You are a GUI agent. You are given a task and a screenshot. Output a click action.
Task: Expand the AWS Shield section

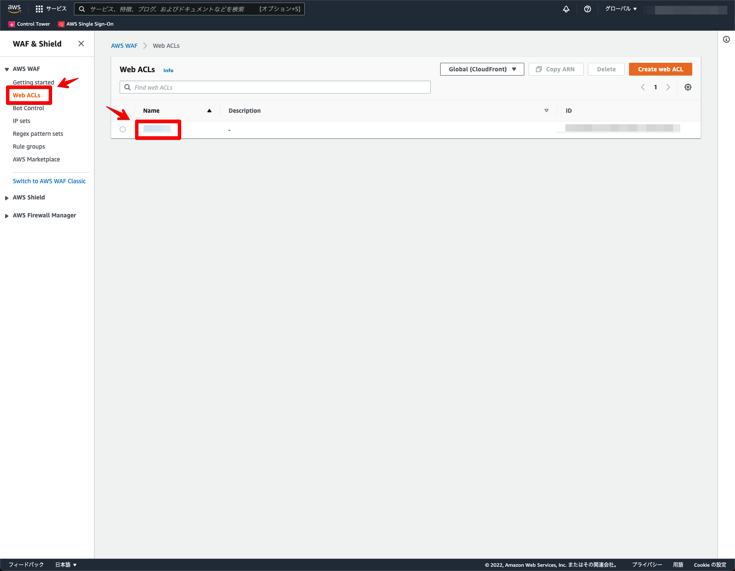(x=7, y=198)
